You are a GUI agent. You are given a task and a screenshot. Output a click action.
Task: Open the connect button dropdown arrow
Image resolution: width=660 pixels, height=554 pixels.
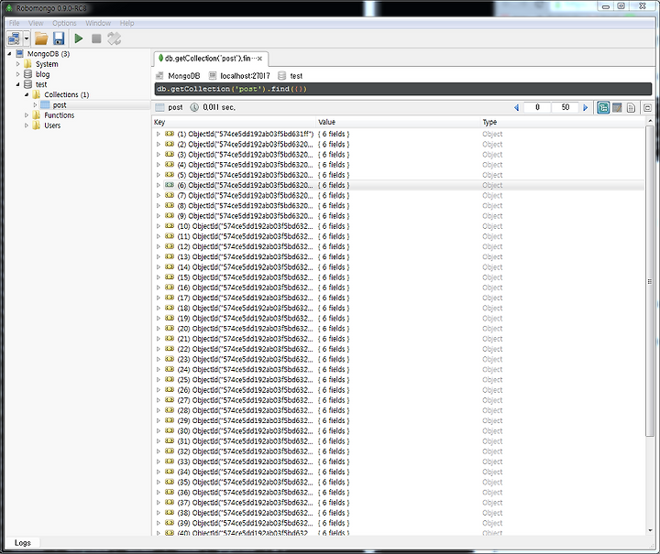pyautogui.click(x=26, y=38)
